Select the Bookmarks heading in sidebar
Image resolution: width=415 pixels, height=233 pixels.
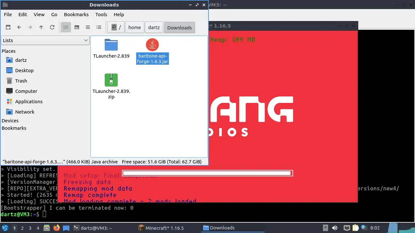pyautogui.click(x=14, y=128)
